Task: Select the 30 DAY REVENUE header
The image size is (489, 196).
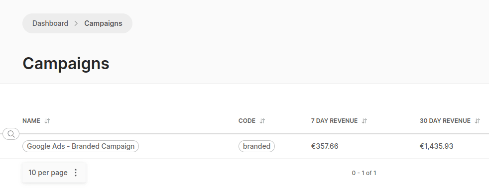Action: tap(445, 121)
